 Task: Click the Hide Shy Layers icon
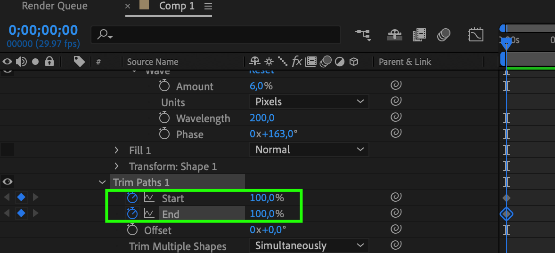[x=394, y=35]
